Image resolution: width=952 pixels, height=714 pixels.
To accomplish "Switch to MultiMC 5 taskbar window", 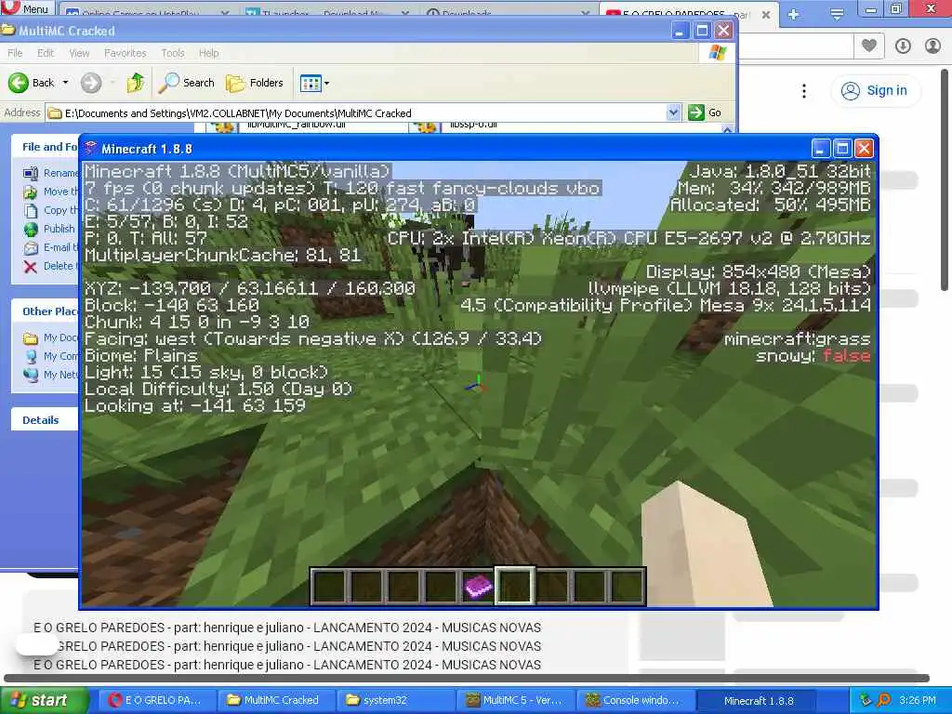I will [x=514, y=700].
